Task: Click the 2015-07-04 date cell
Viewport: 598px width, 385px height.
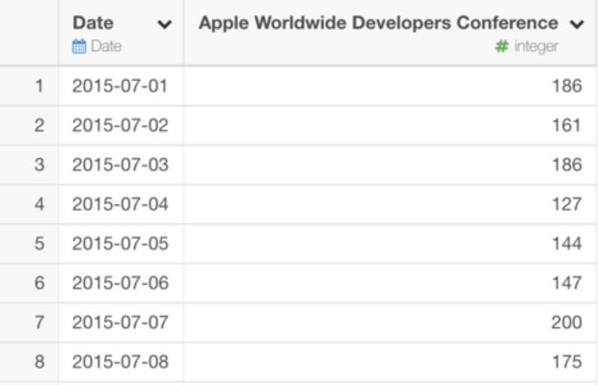Action: tap(121, 204)
